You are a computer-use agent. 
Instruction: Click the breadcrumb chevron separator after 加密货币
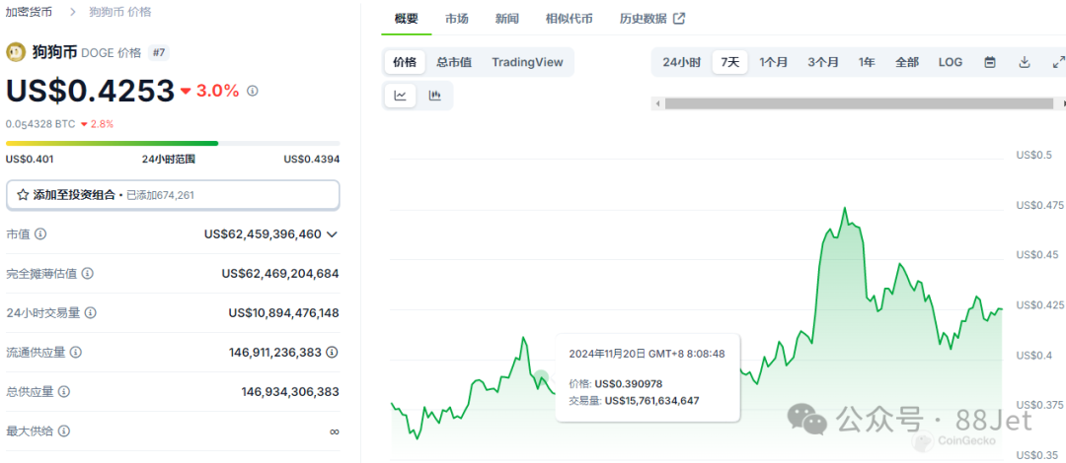(x=72, y=12)
